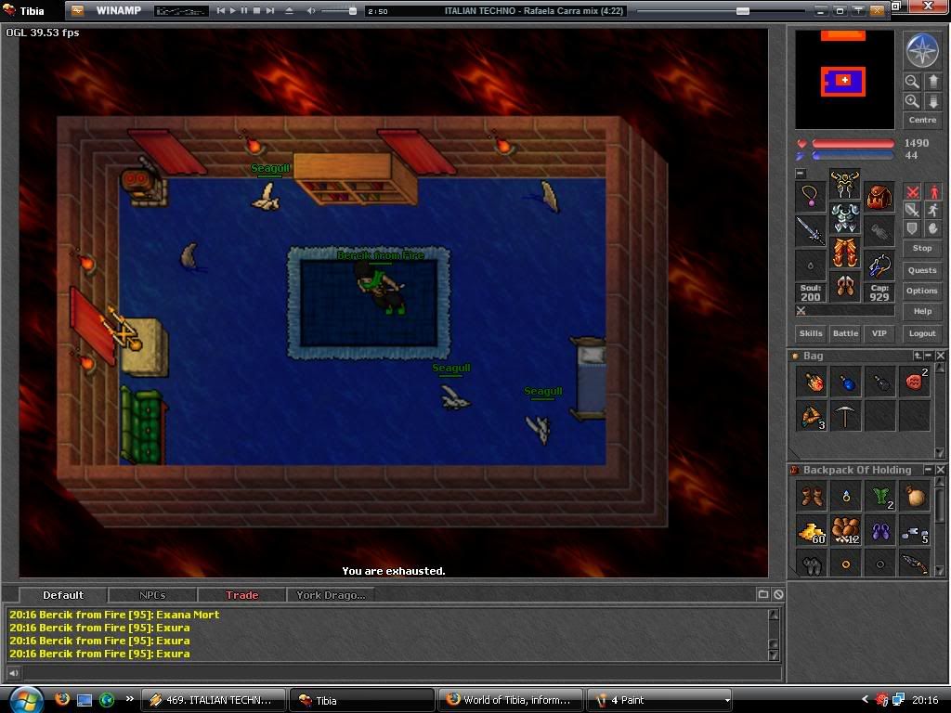
Task: Click the chat message input field
Action: (x=401, y=672)
